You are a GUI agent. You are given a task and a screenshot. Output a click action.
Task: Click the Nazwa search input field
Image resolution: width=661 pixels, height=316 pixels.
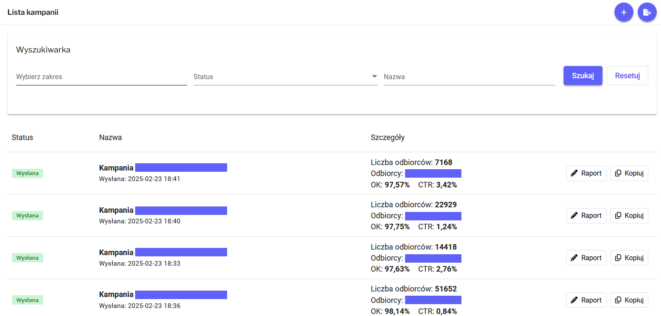(469, 77)
